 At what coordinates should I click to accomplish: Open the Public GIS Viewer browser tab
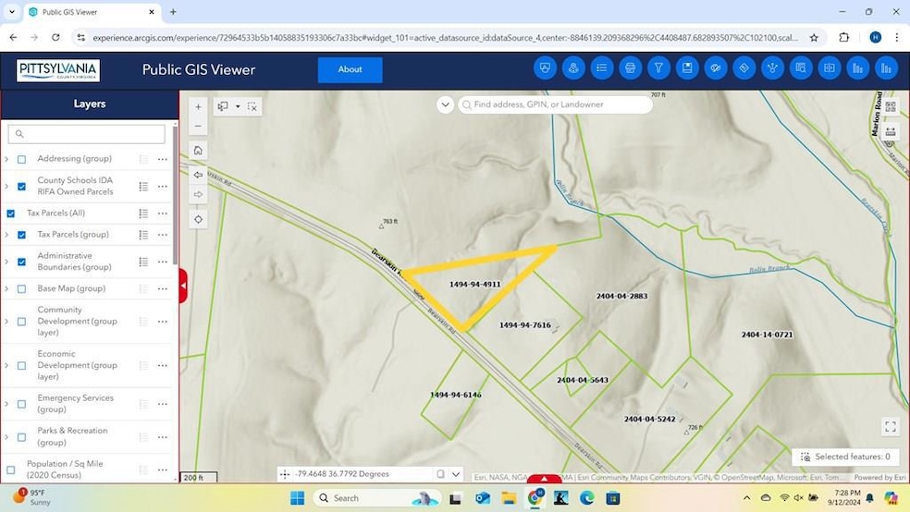[x=90, y=12]
